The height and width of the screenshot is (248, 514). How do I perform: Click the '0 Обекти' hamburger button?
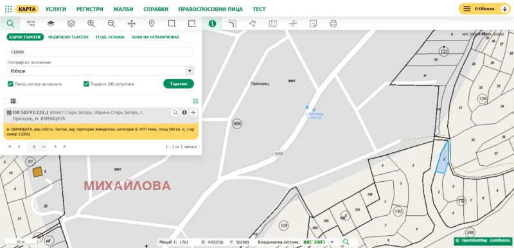coord(467,9)
